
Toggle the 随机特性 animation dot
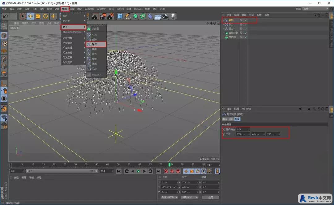coord(224,129)
